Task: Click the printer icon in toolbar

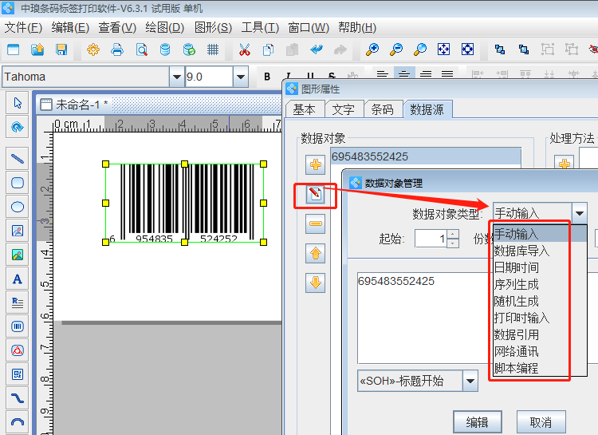Action: tap(117, 49)
